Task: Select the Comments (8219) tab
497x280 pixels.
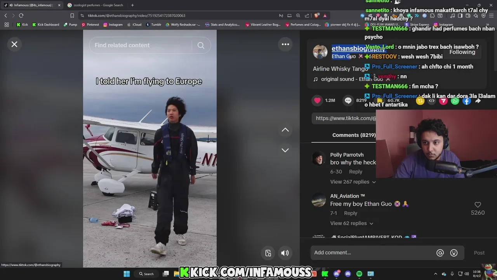Action: 354,135
